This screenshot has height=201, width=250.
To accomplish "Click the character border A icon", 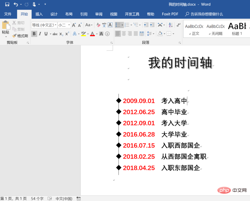I will pyautogui.click(x=110, y=25).
